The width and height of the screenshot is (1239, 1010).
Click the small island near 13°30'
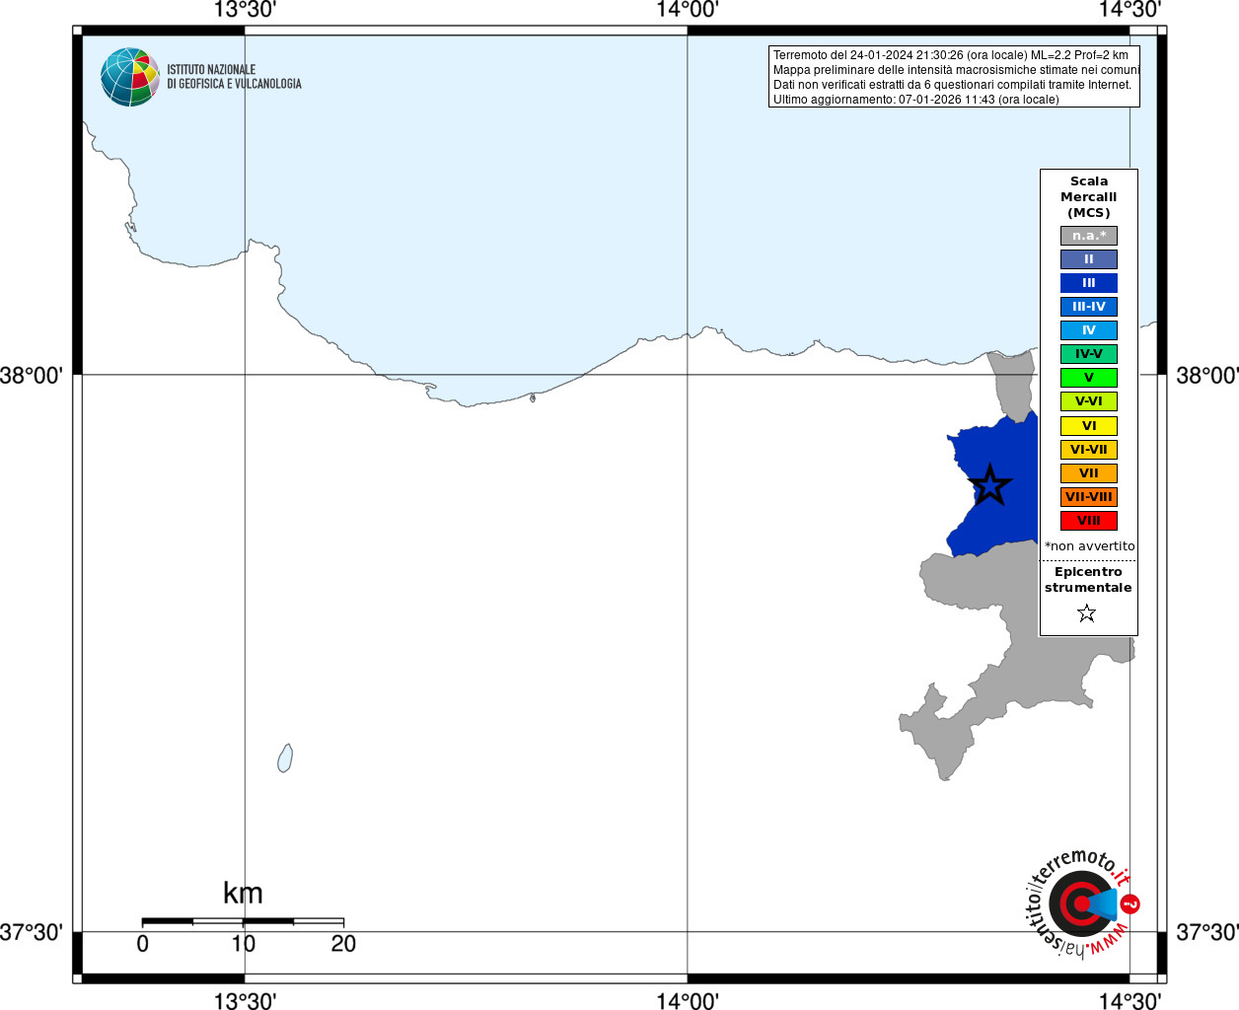(x=285, y=758)
